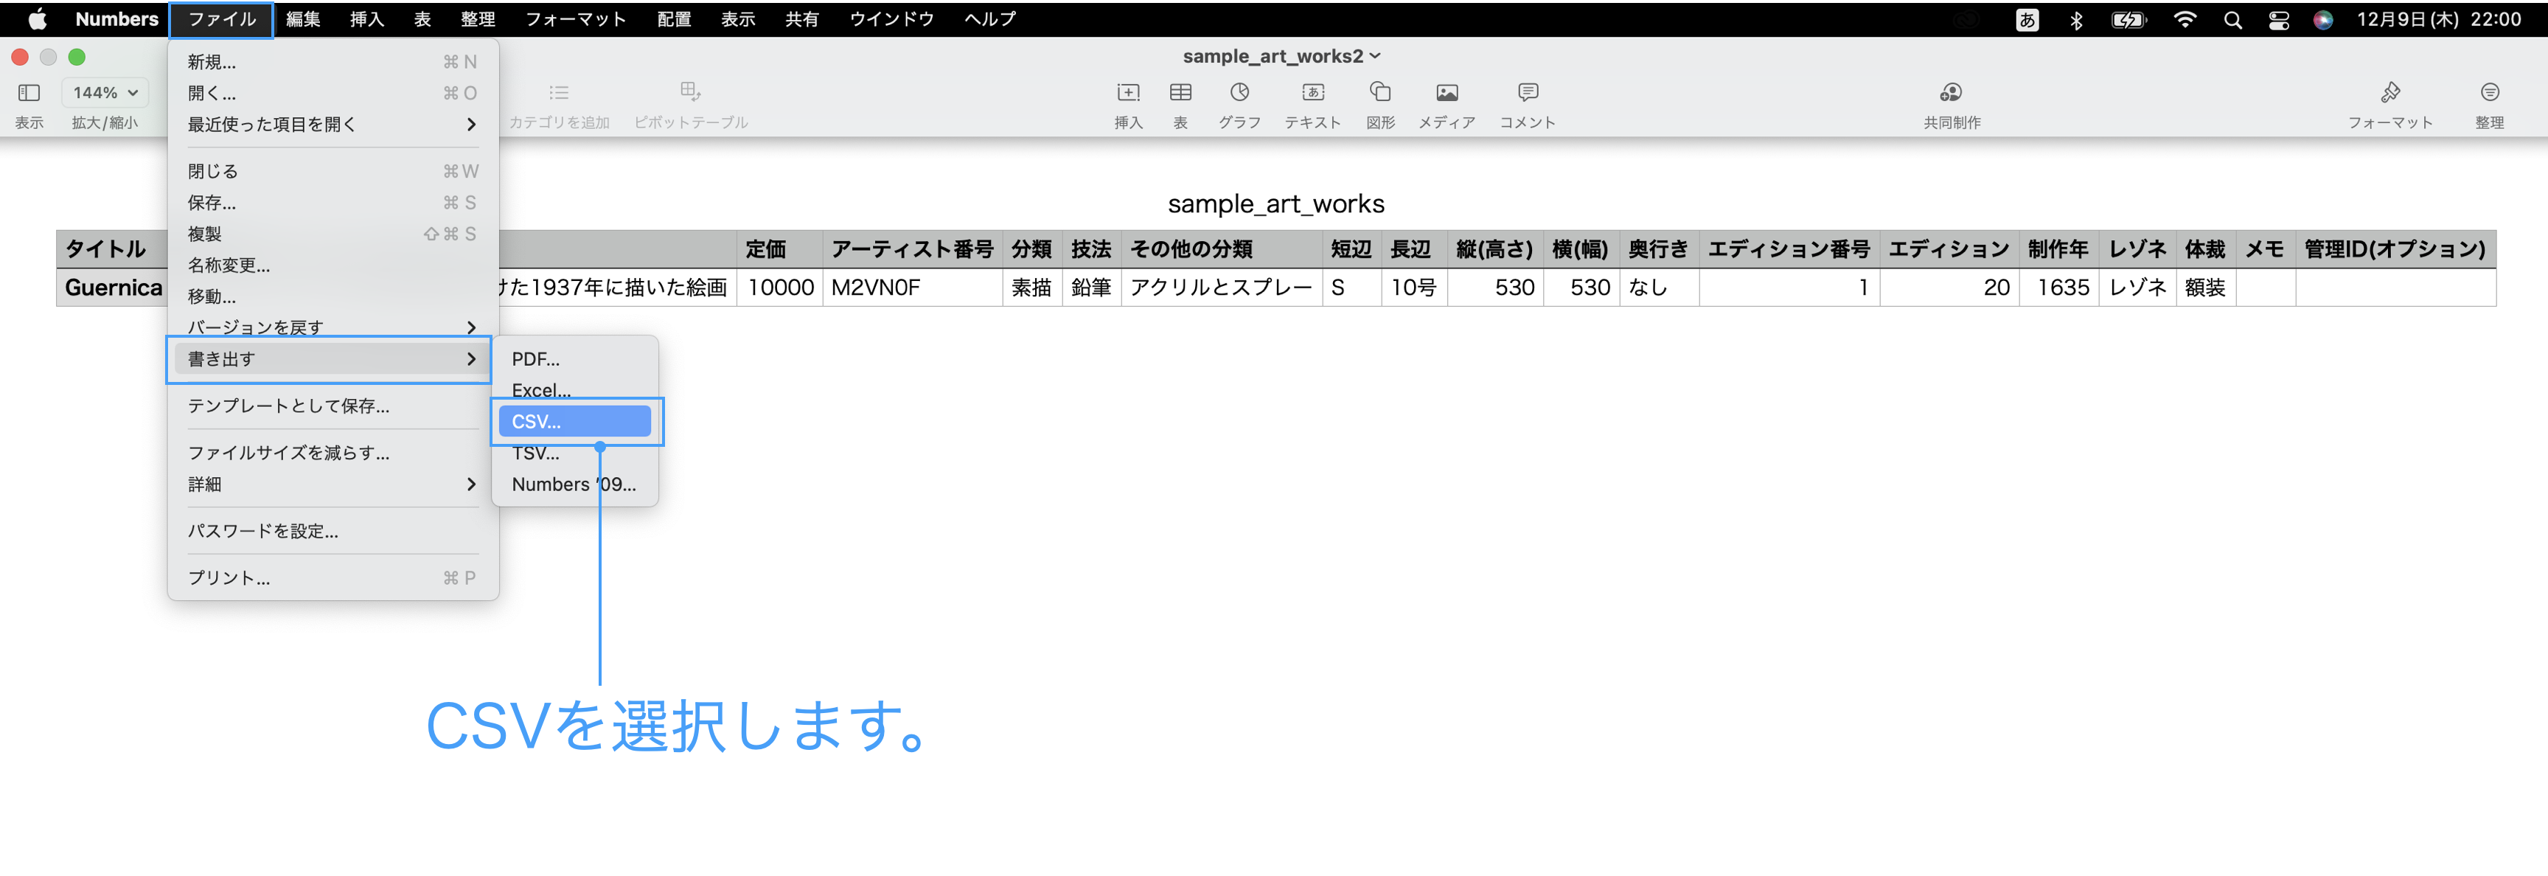Click the Siri menu bar icon
Screen dimensions: 2548x876
(x=2323, y=20)
